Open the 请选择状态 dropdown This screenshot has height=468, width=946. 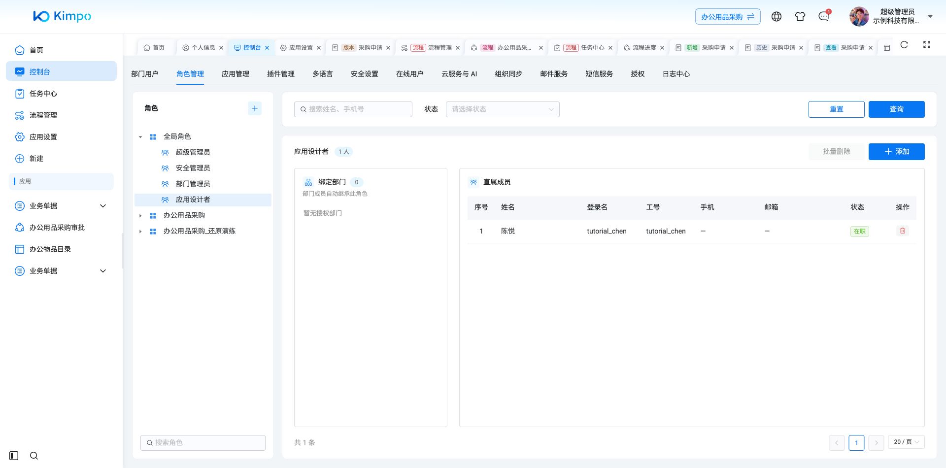503,109
